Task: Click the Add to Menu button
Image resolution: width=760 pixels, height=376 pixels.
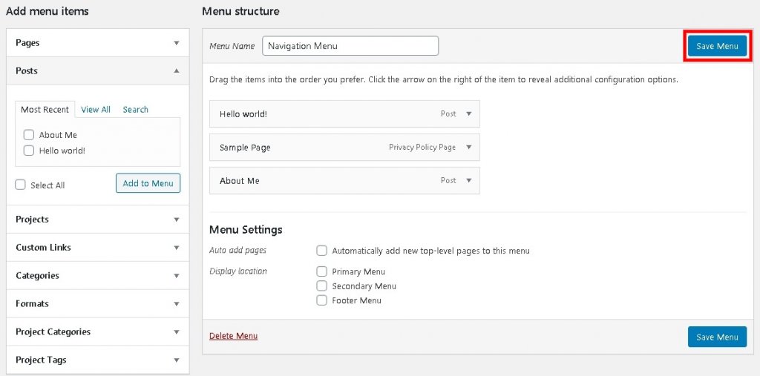Action: pyautogui.click(x=148, y=183)
